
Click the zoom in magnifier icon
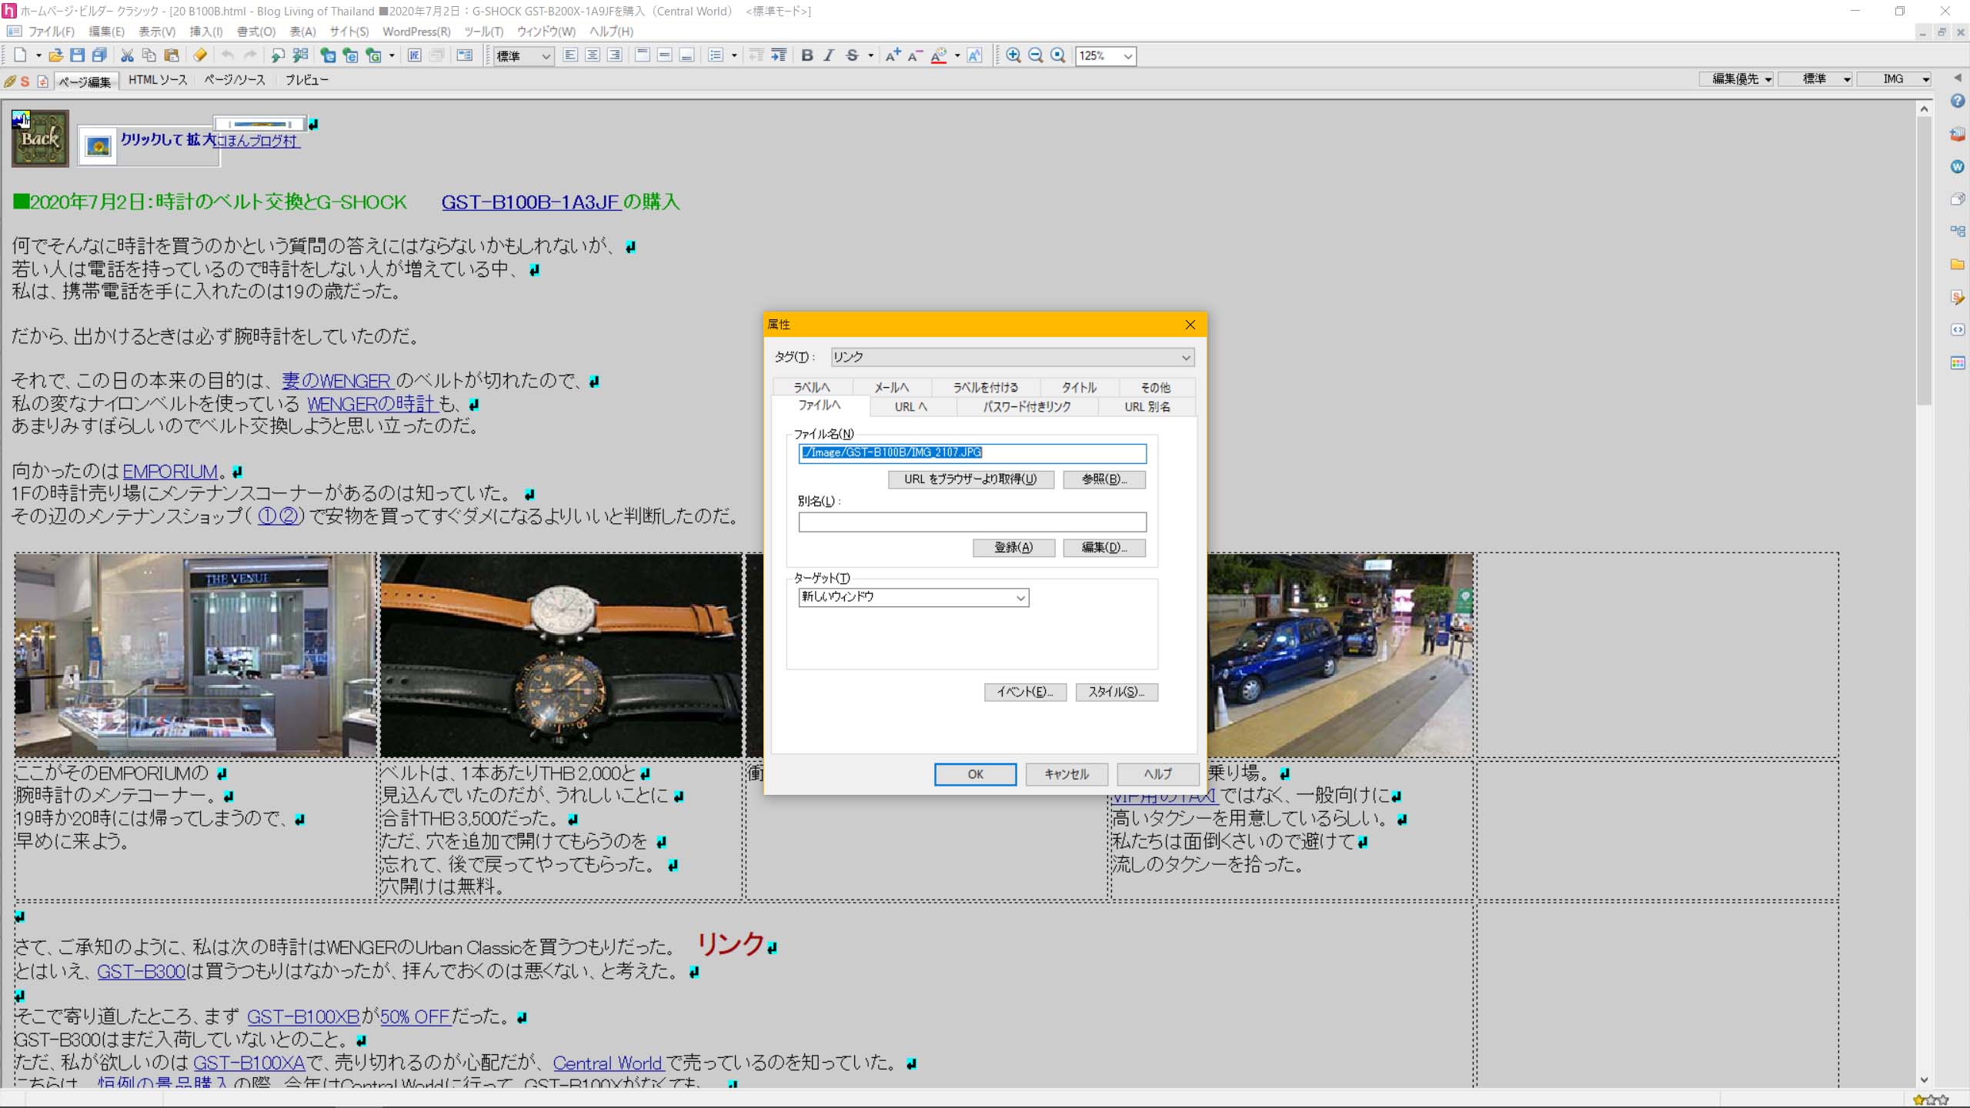[x=1013, y=55]
